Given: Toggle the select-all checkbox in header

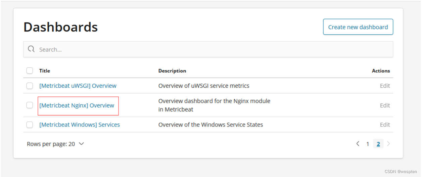Looking at the screenshot, I should [x=30, y=71].
